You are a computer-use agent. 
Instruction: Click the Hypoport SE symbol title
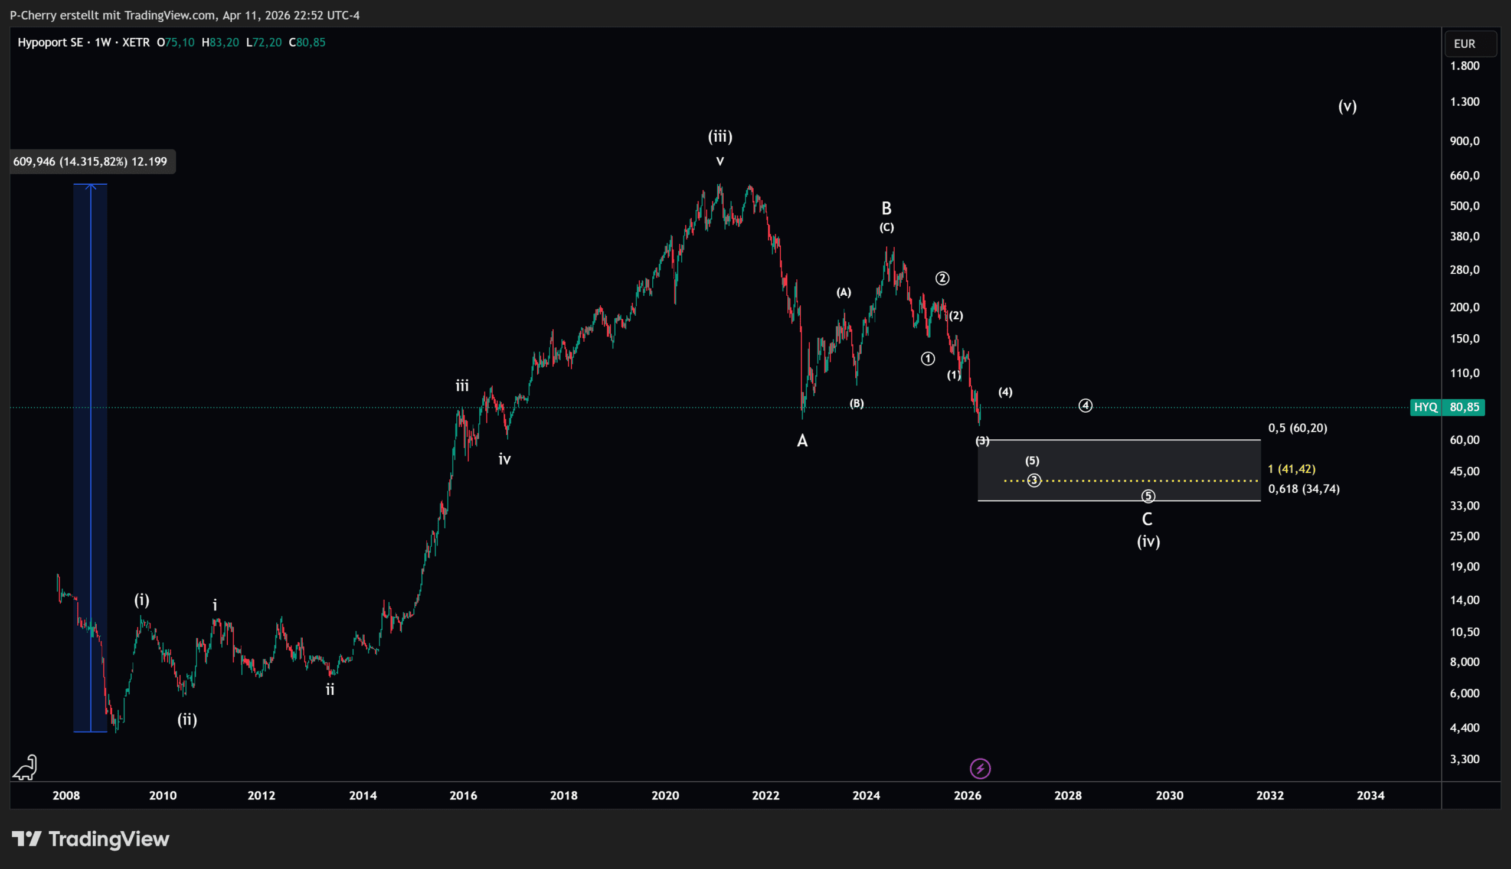(50, 43)
